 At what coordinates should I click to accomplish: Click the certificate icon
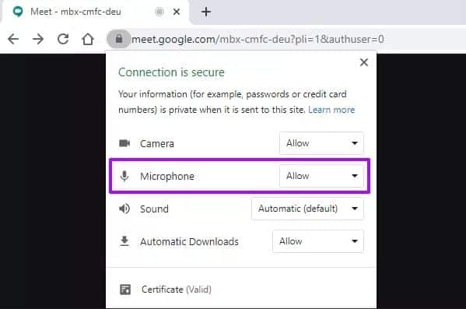(x=125, y=290)
